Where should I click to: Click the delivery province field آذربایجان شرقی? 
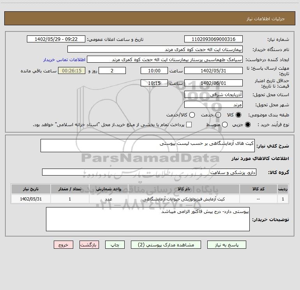point(214,94)
